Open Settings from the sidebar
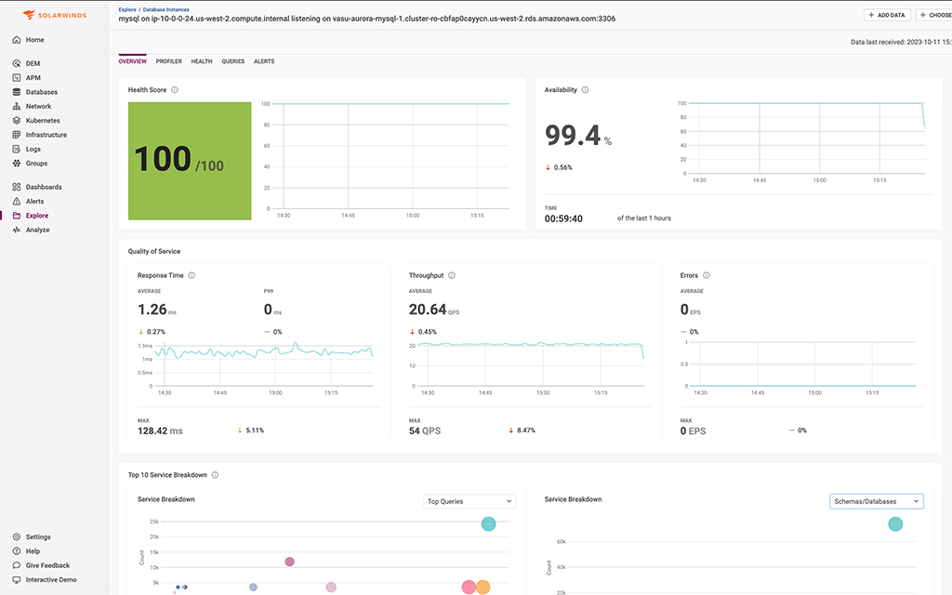The height and width of the screenshot is (595, 952). (38, 537)
